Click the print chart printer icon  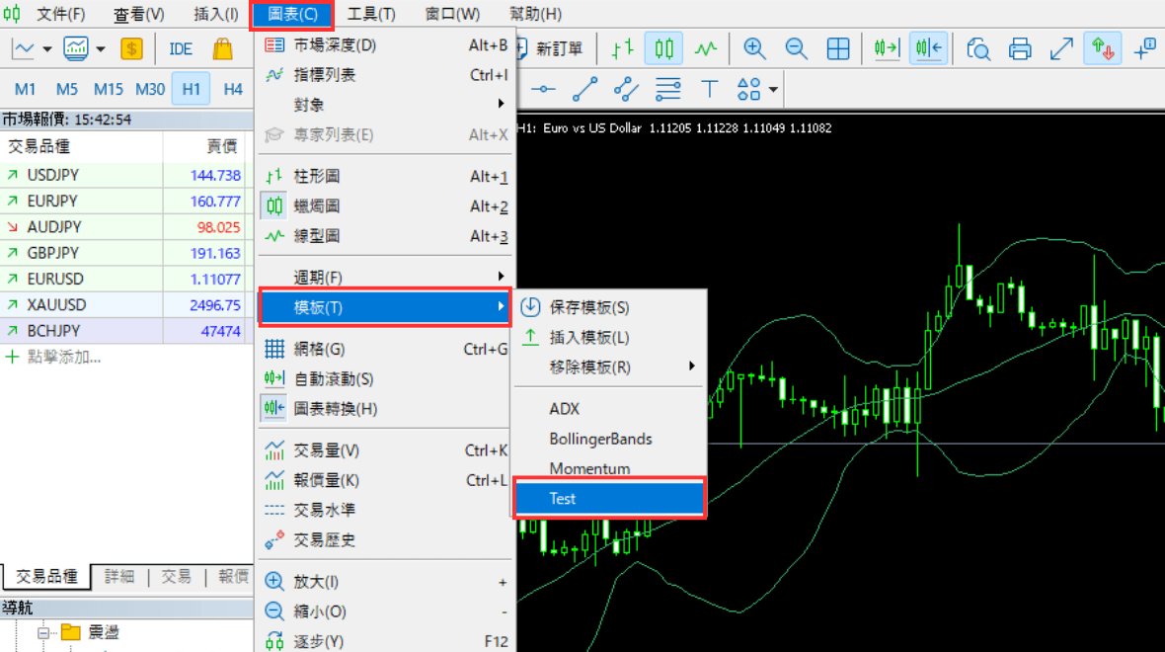[x=1020, y=48]
